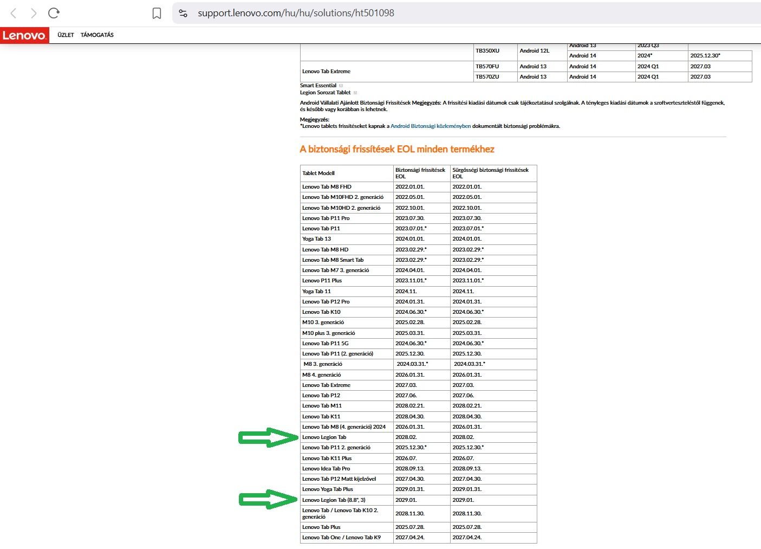Bookmark this page with the bookmark icon

(157, 13)
